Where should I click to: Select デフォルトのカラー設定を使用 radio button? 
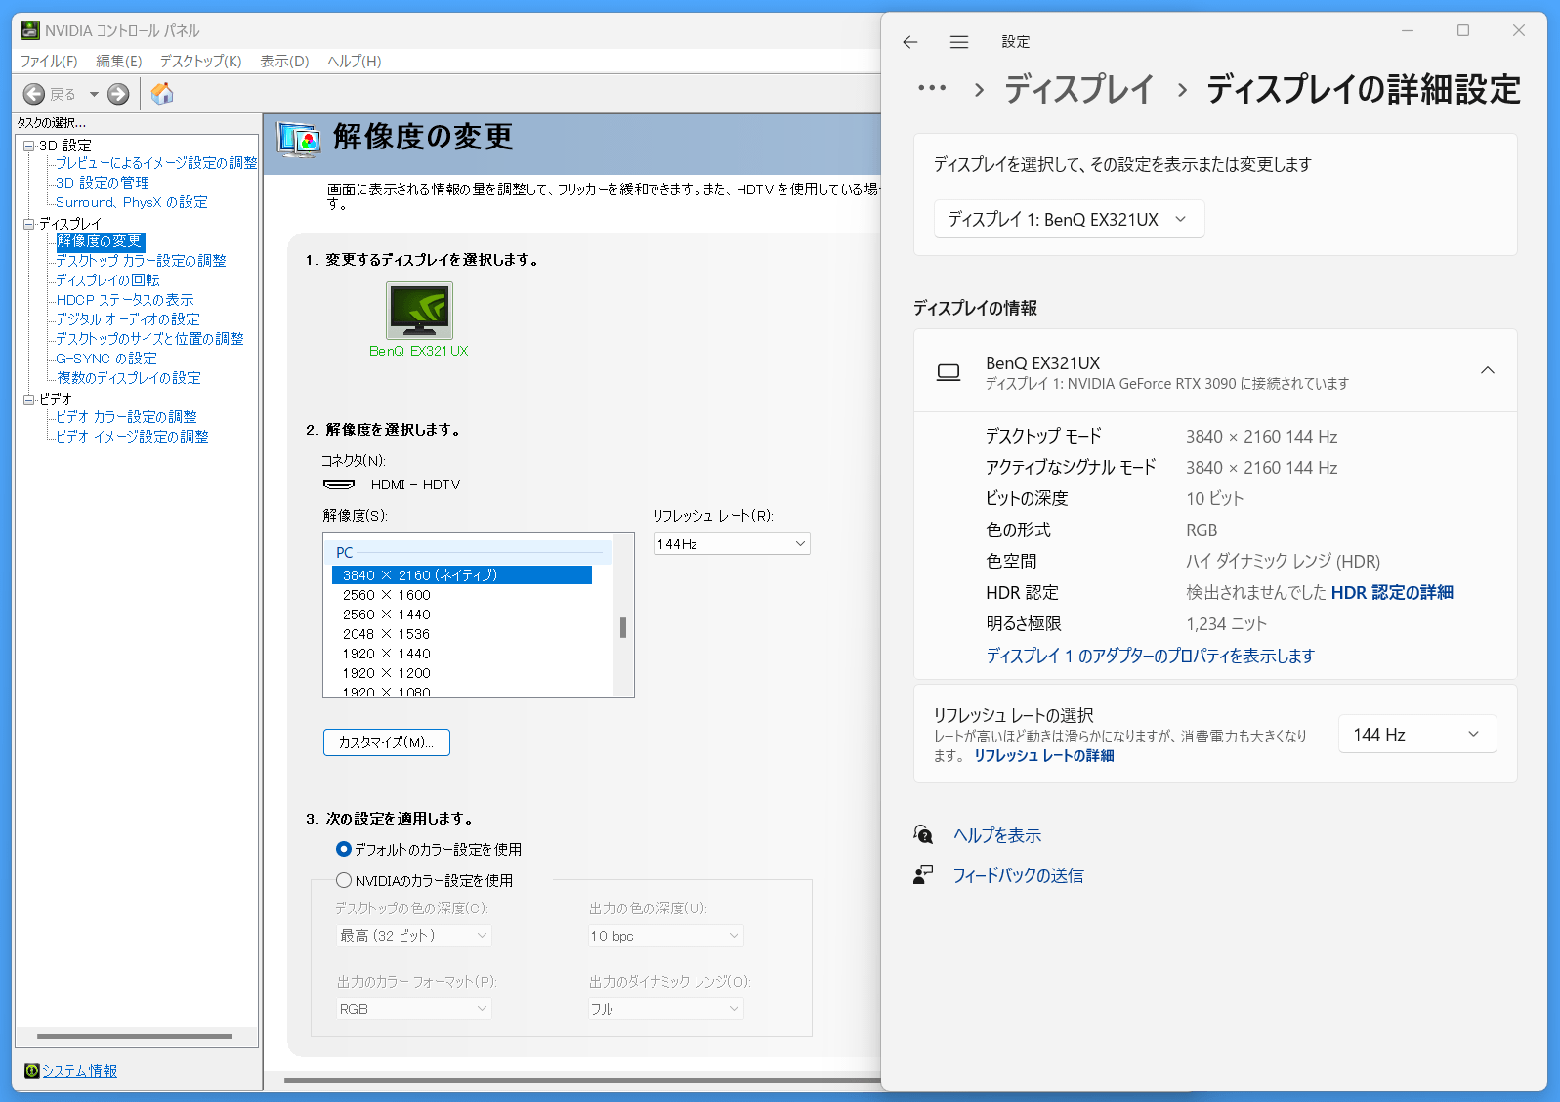pyautogui.click(x=344, y=850)
